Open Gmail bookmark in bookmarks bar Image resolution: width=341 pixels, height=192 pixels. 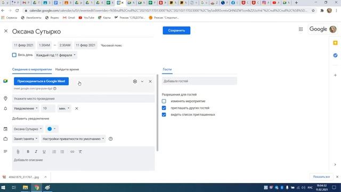[69, 18]
